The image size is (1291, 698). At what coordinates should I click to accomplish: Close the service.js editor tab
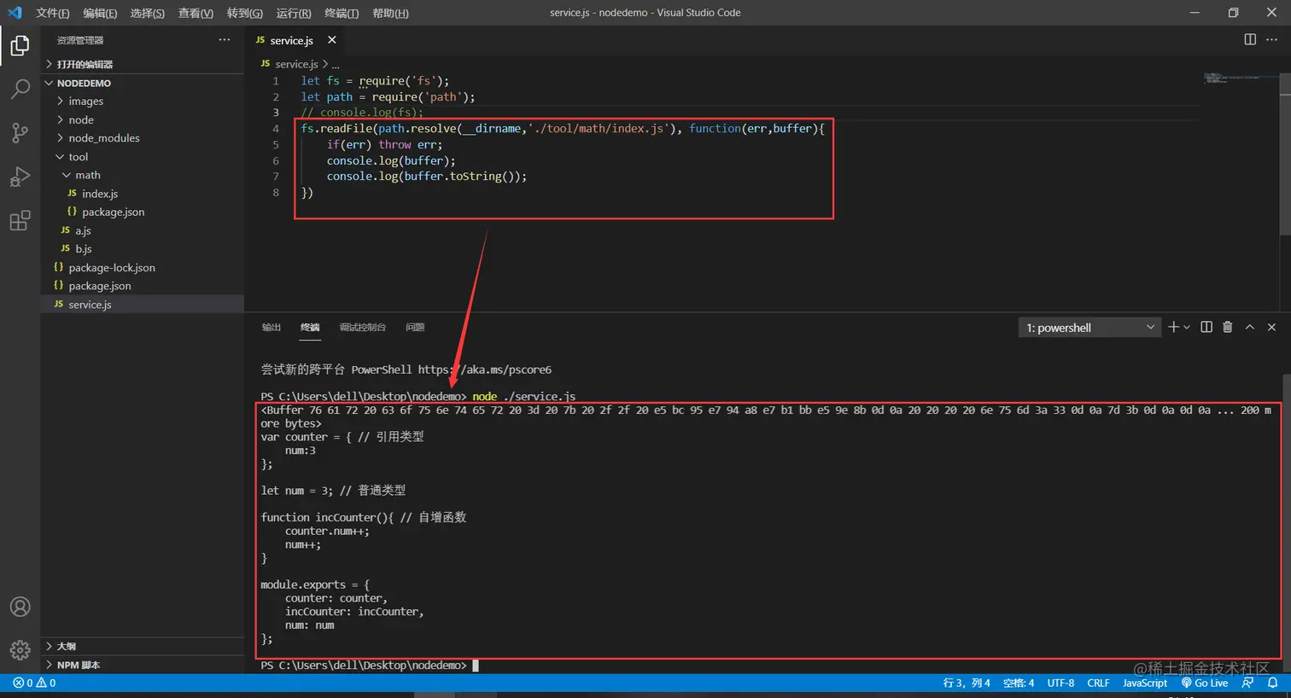click(x=332, y=40)
